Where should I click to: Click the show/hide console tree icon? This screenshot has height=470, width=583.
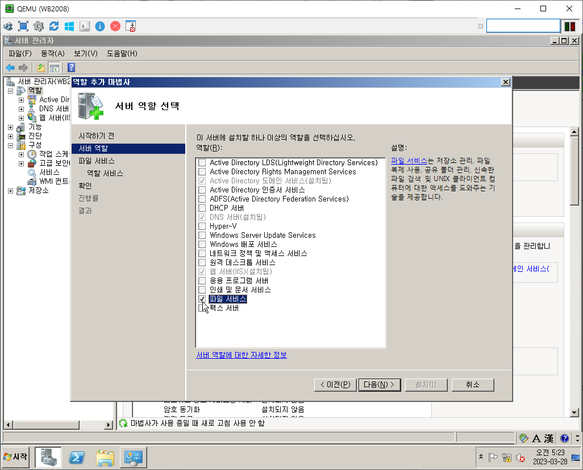tap(55, 68)
